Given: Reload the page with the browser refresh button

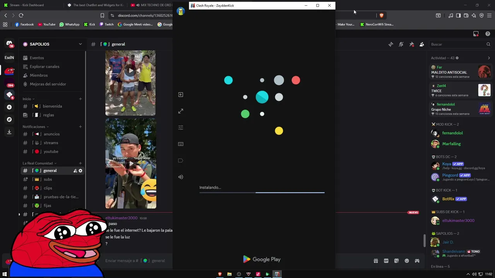Looking at the screenshot, I should click(x=21, y=15).
